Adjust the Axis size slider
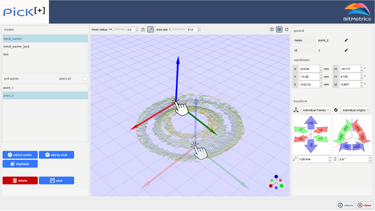Image resolution: width=375 pixels, height=211 pixels. [x=177, y=30]
